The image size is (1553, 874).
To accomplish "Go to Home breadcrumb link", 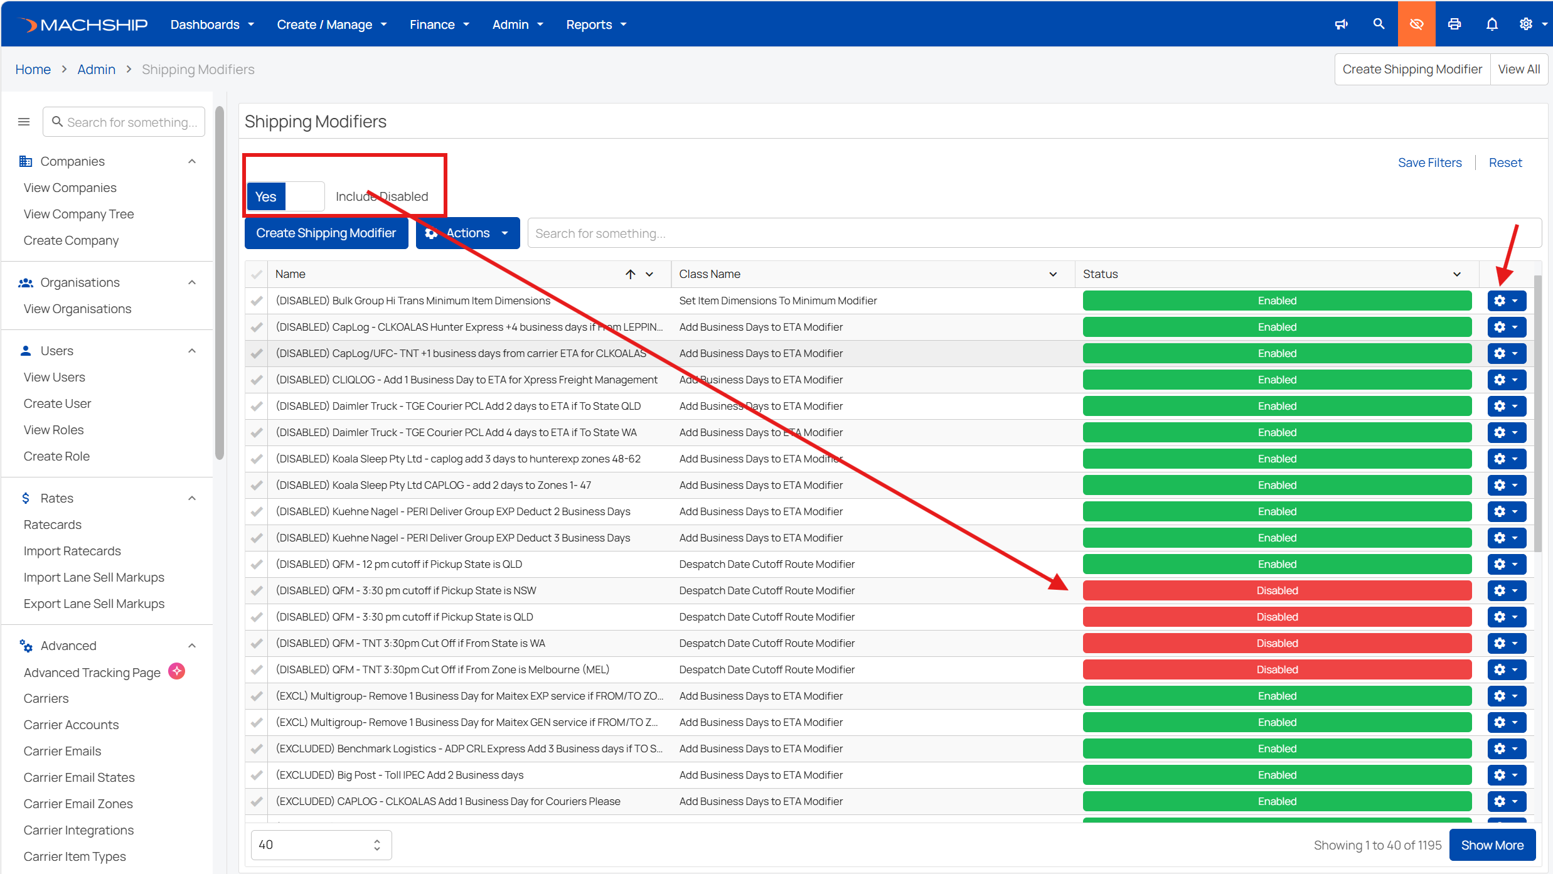I will tap(33, 69).
